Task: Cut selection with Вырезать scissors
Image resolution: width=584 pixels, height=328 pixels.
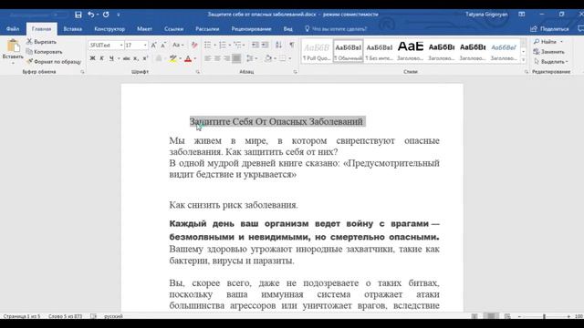Action: tap(41, 42)
